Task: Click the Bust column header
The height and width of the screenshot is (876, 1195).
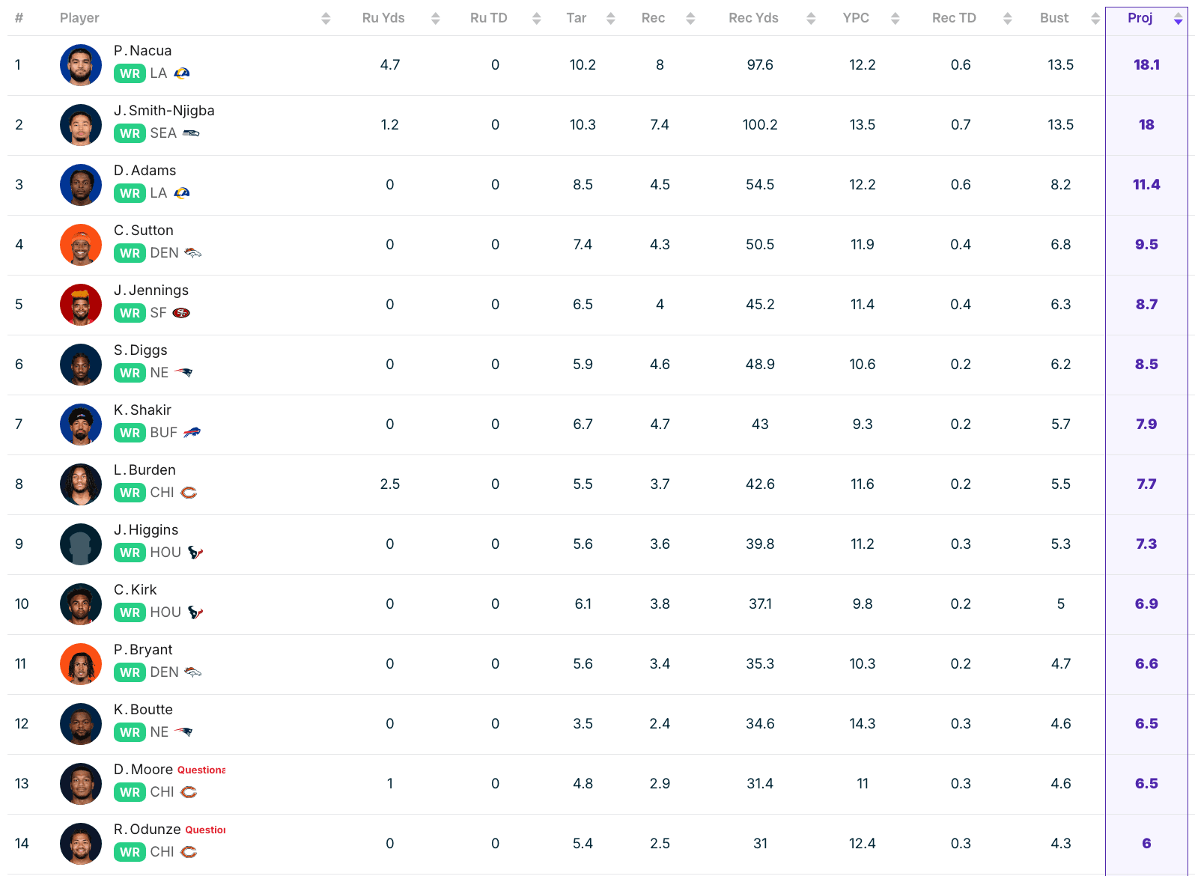Action: [x=1053, y=18]
